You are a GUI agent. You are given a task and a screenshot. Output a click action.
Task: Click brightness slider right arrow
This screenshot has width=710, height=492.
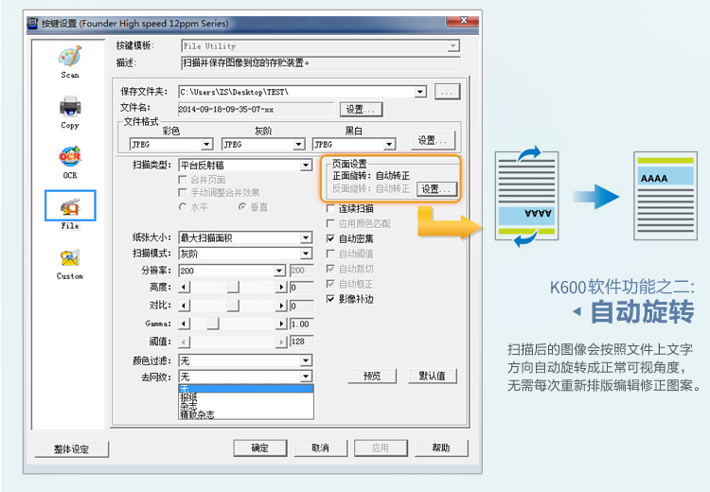(x=280, y=287)
